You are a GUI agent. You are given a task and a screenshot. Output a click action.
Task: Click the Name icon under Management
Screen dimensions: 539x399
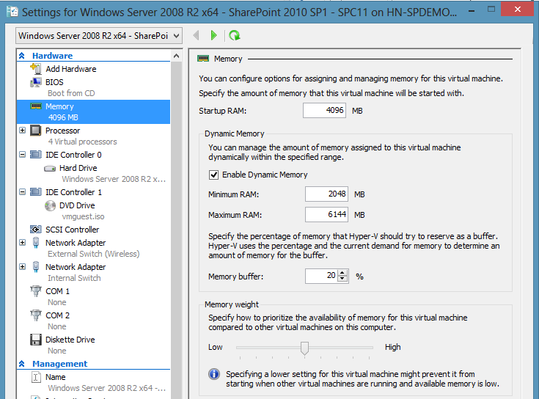36,377
